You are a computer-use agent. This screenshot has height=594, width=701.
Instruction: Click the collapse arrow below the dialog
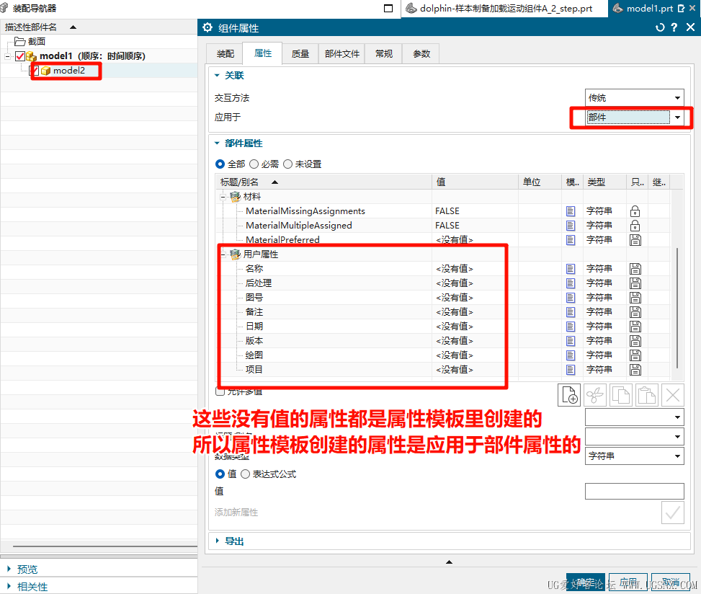point(449,562)
